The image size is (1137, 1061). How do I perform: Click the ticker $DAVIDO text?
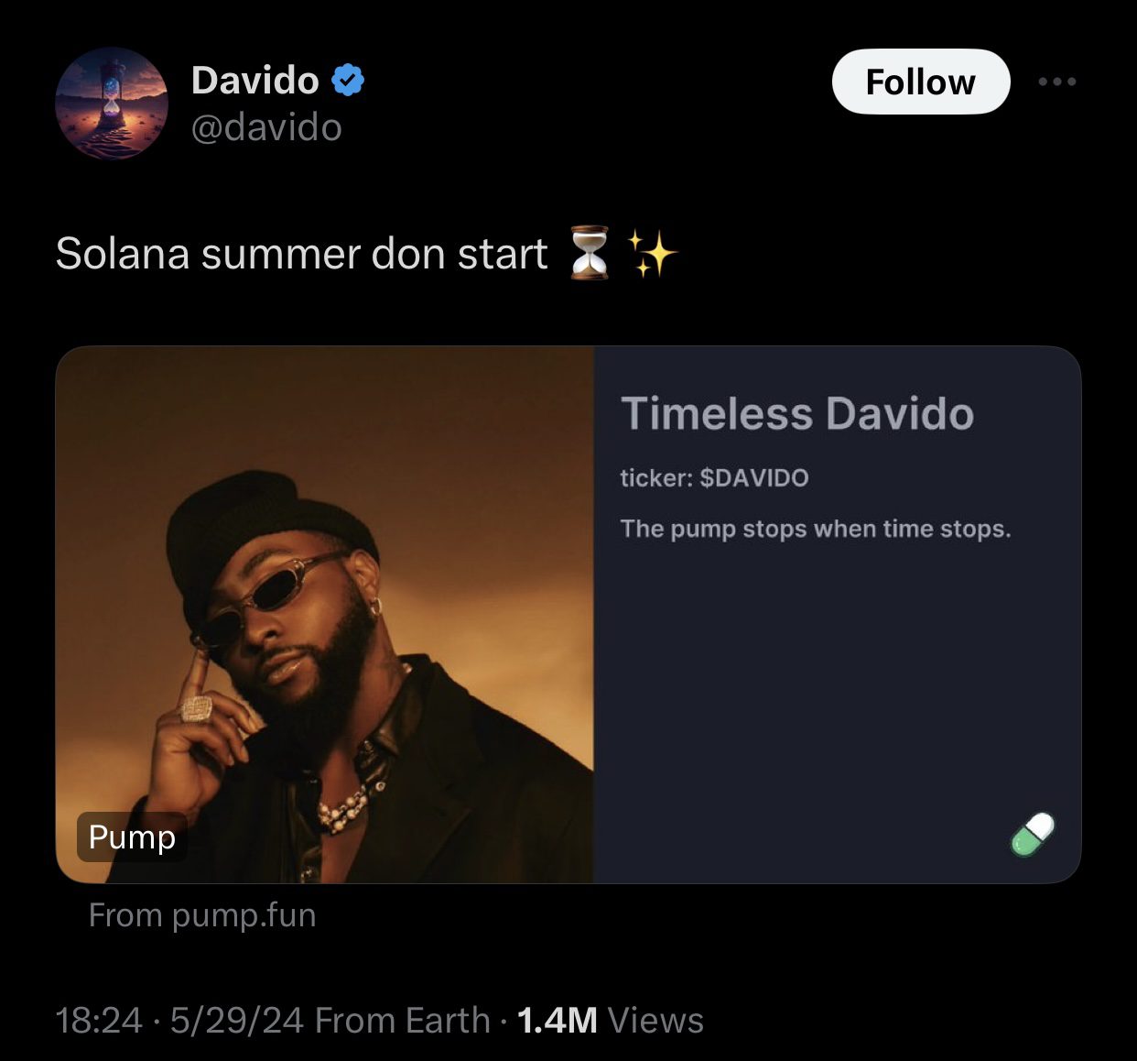click(714, 476)
